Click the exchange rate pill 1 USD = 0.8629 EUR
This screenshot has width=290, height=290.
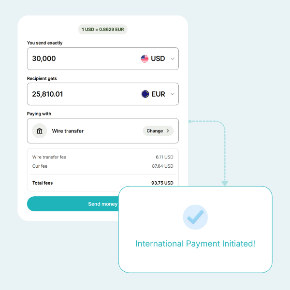[103, 29]
